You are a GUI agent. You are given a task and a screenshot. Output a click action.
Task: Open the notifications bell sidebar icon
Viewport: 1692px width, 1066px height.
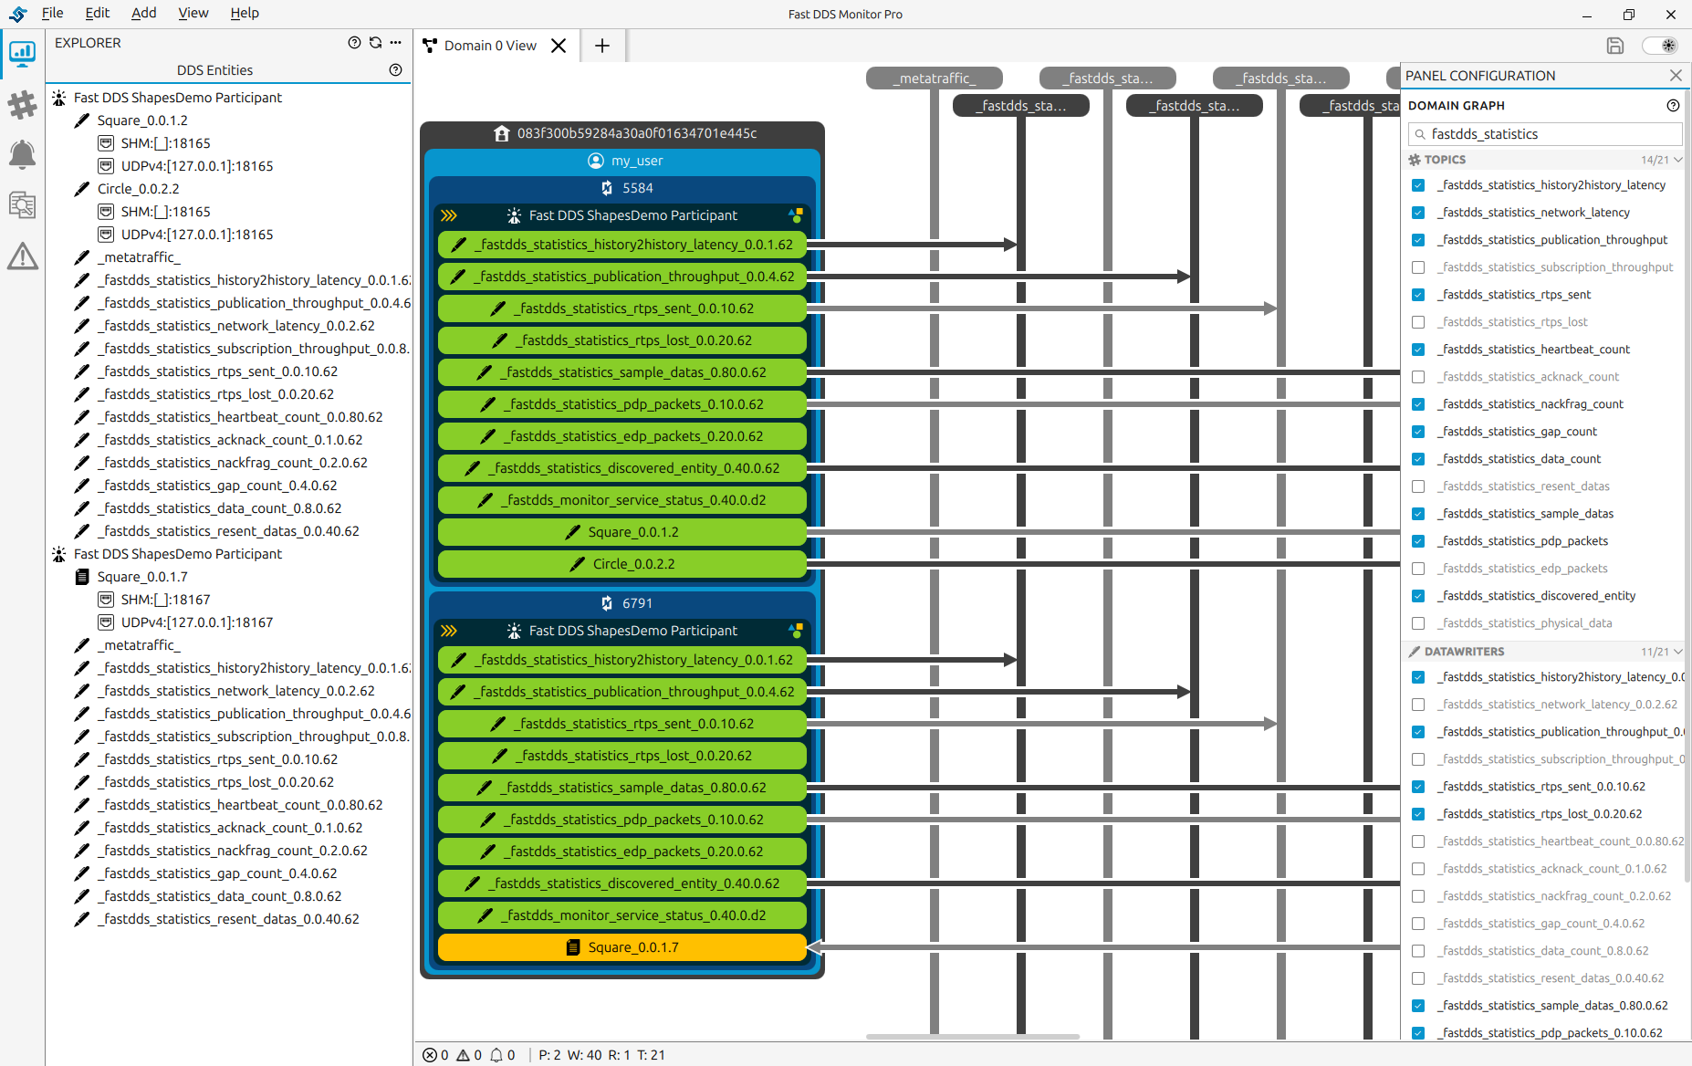(x=22, y=155)
